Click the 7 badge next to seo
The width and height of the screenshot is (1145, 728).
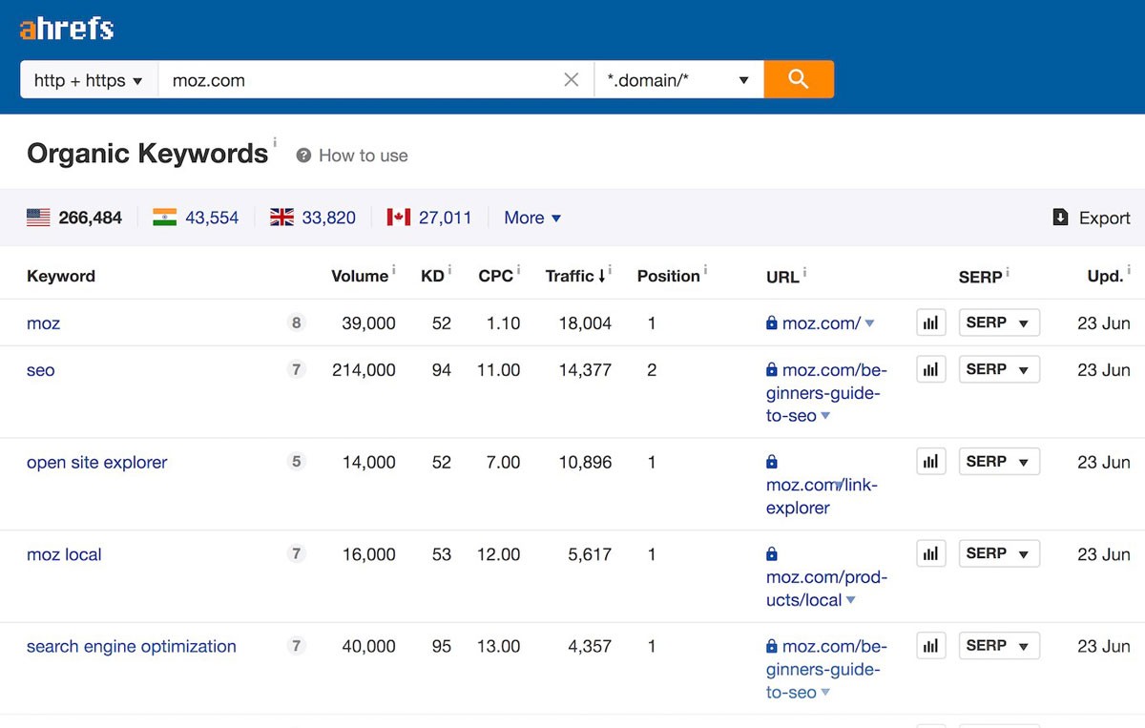pos(297,369)
